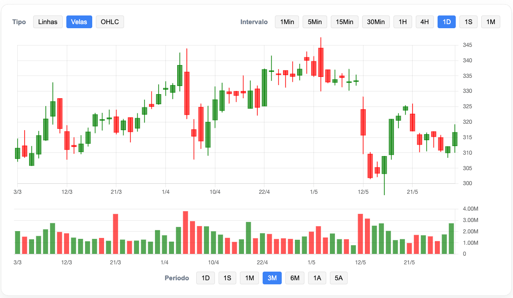Set interval to 4H

click(x=424, y=22)
